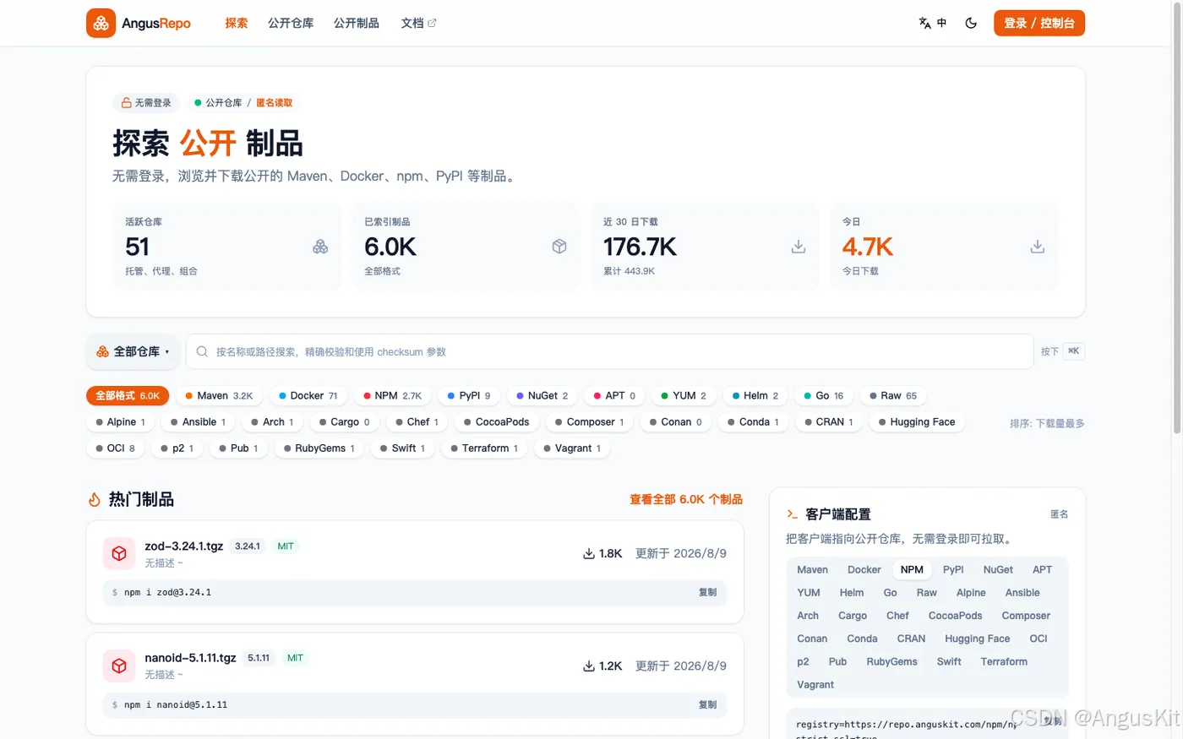1183x739 pixels.
Task: Go to the 探索 navigation tab
Action: pyautogui.click(x=237, y=24)
